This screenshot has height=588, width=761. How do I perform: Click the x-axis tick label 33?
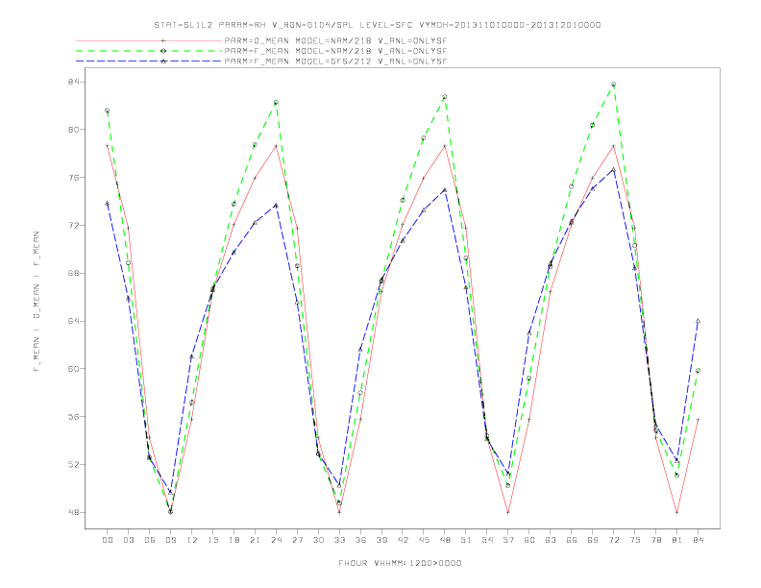pyautogui.click(x=340, y=540)
